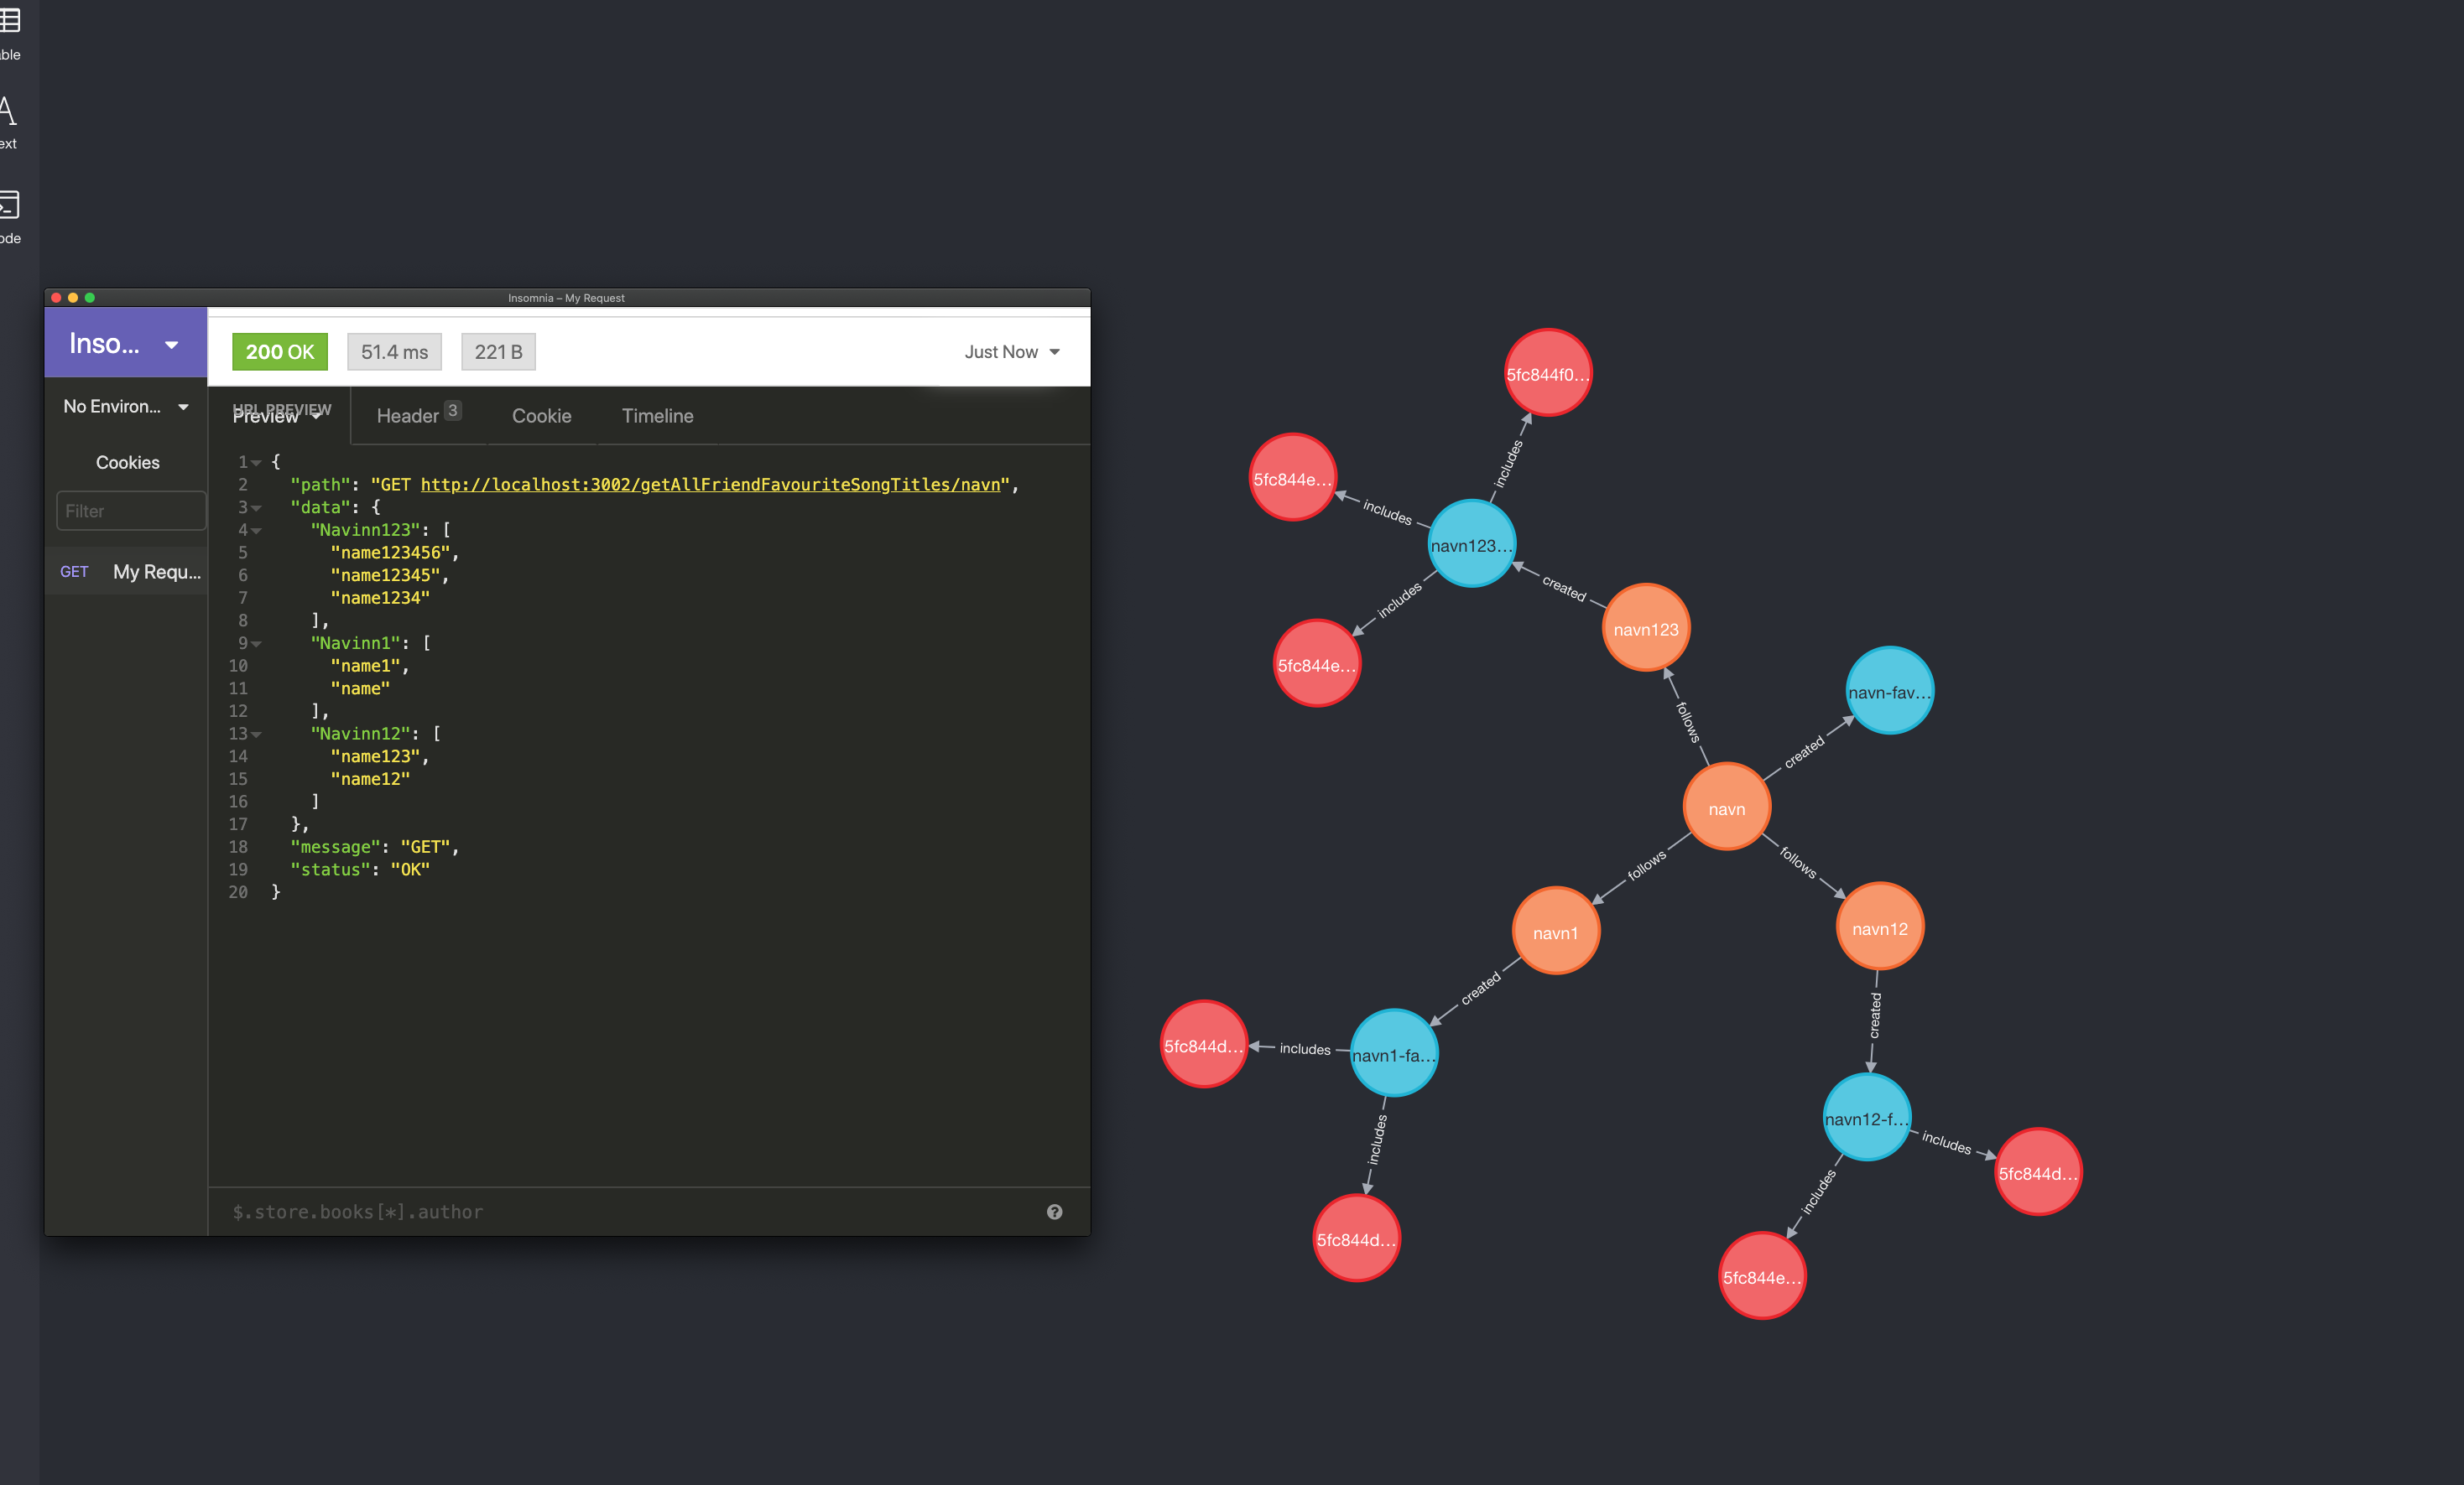Viewport: 2464px width, 1485px height.
Task: Switch to the Timeline tab
Action: click(657, 416)
